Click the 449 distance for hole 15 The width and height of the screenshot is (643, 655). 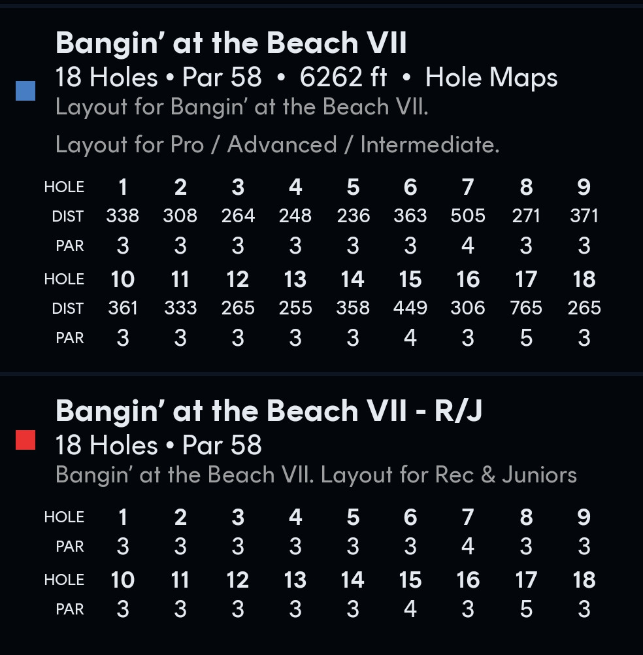click(x=410, y=309)
